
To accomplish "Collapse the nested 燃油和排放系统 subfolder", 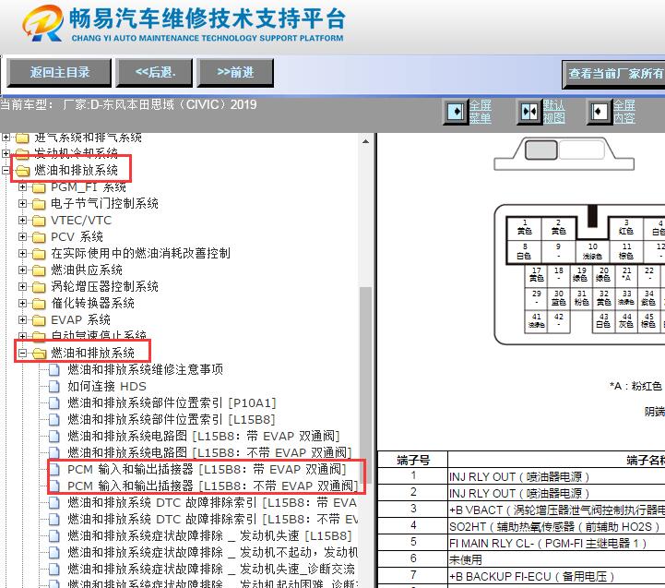I will (22, 353).
